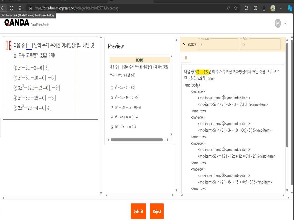Viewport: 294px width, 220px height.
Task: Open user account avatar M
Action: (278, 23)
